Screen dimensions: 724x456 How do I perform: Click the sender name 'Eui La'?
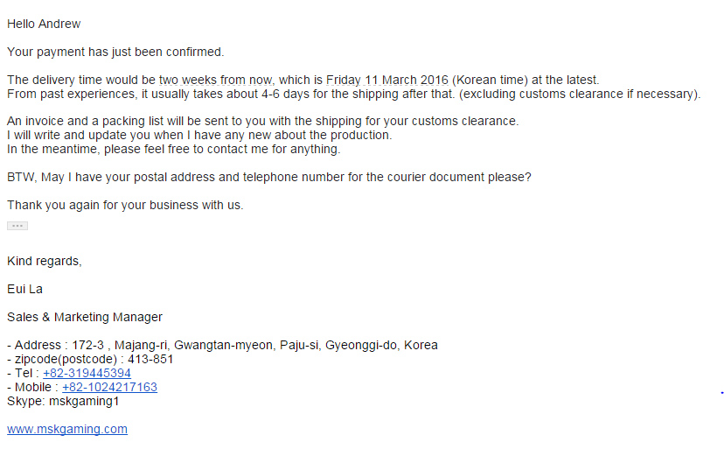click(x=25, y=289)
